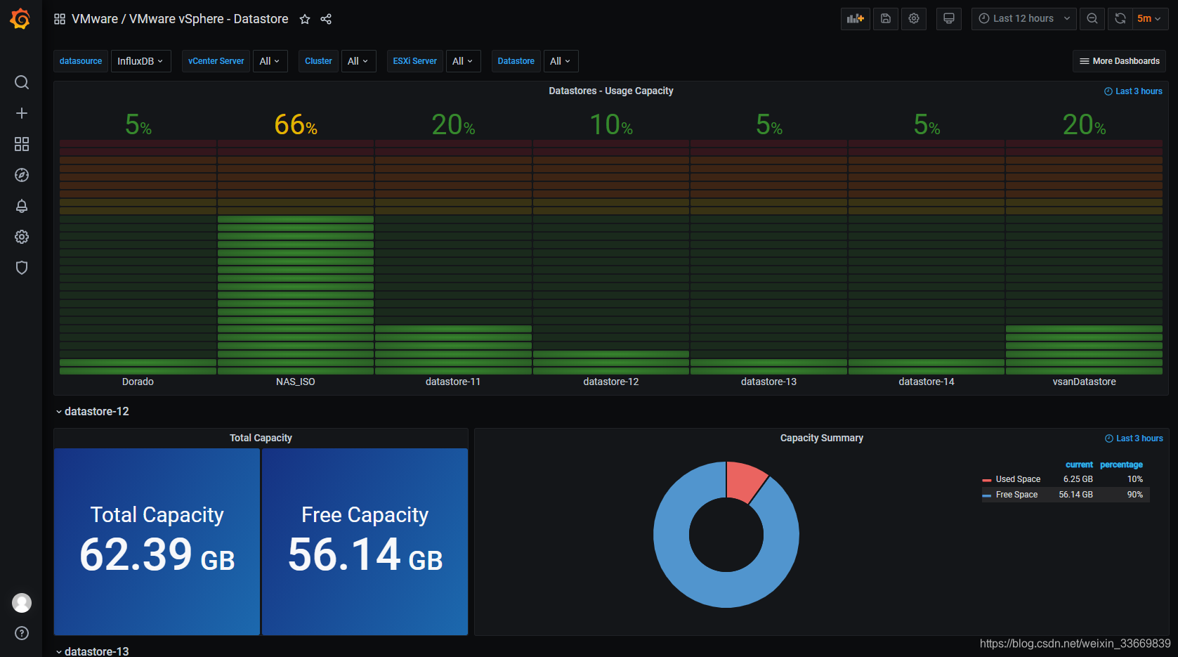This screenshot has height=657, width=1178.
Task: Open the user profile avatar
Action: pyautogui.click(x=22, y=603)
